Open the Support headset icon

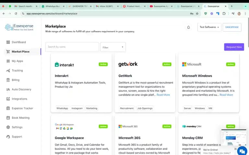coord(8,137)
